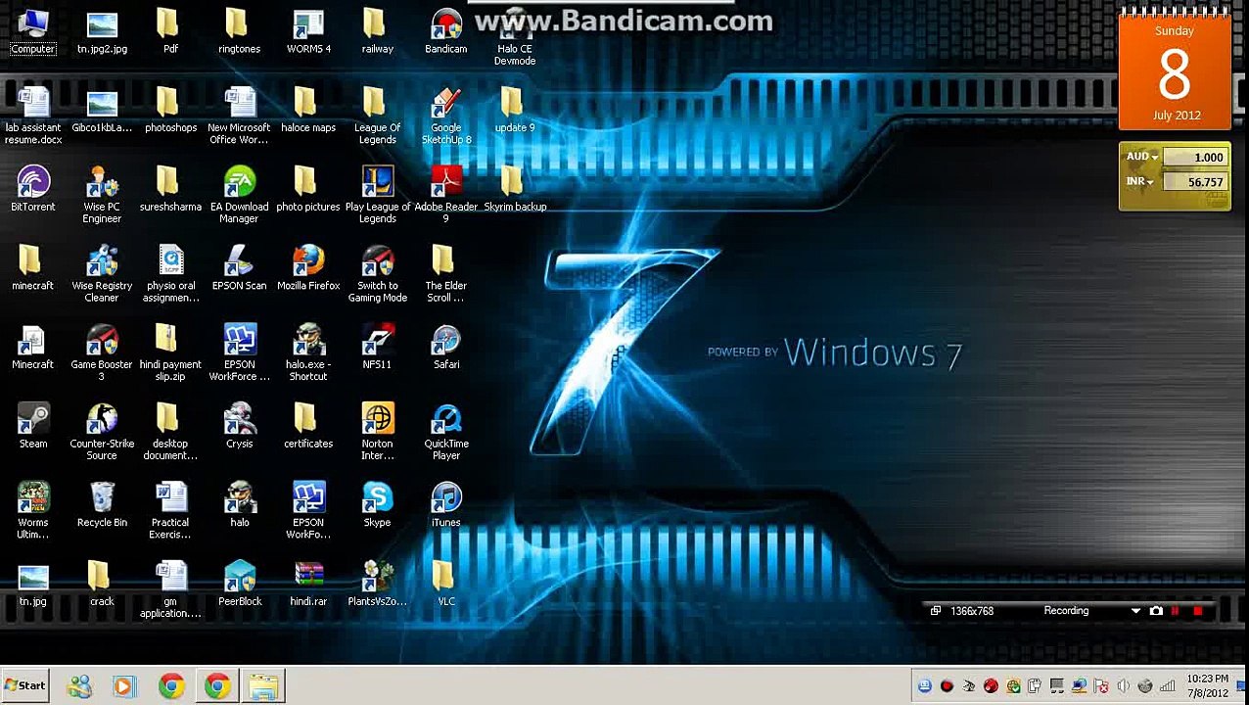Edit the AUD amount field 1.000
Viewport: 1249px width, 705px height.
[1195, 158]
